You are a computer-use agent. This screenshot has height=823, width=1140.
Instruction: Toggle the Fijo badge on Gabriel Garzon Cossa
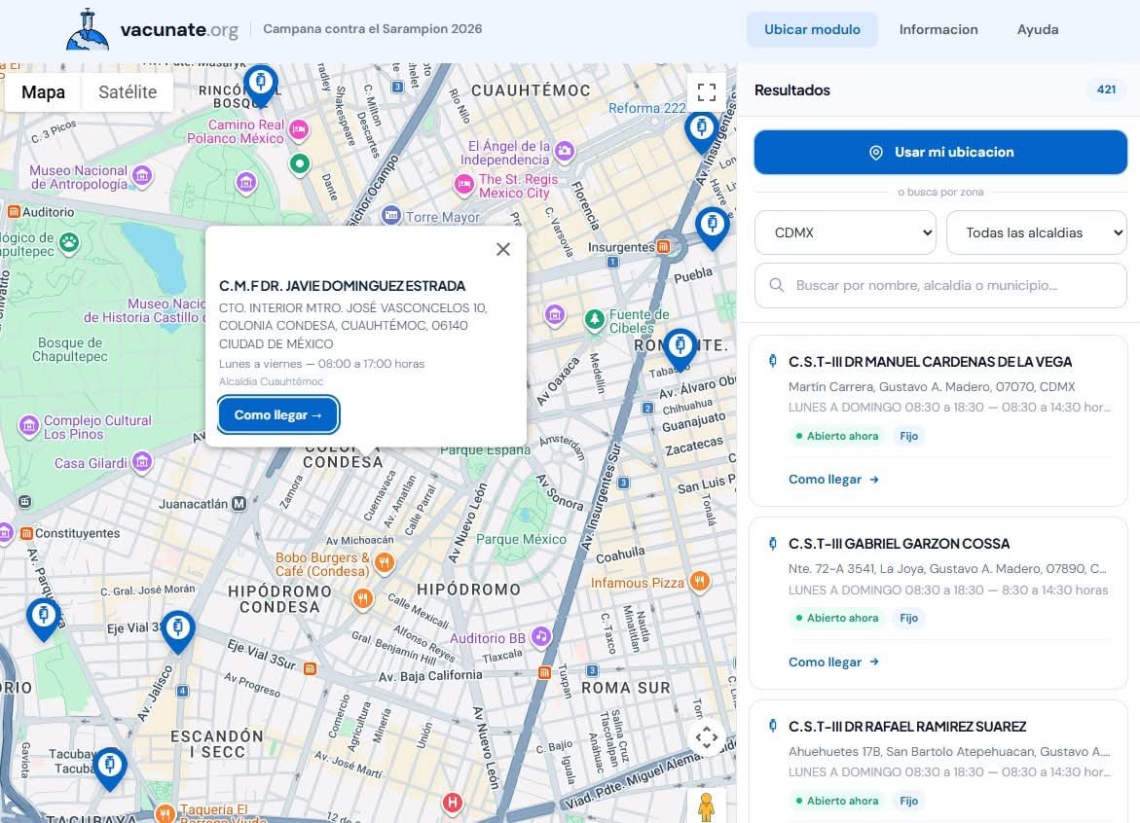[x=908, y=618]
